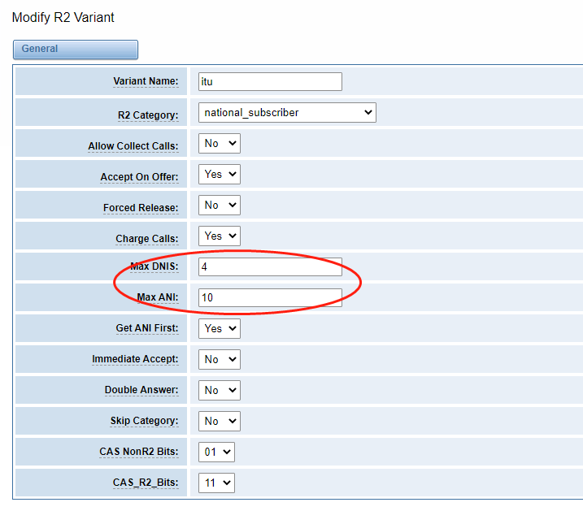Click the Double Answer label
Image resolution: width=583 pixels, height=511 pixels.
pyautogui.click(x=141, y=390)
